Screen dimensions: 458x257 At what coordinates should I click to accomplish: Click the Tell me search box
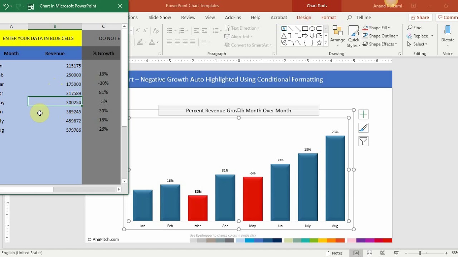point(359,17)
